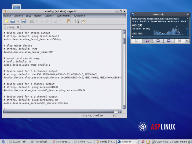Switch to the [harzah@l... terminal taskbar button
Viewport: 192px width, 144px height.
pos(40,142)
